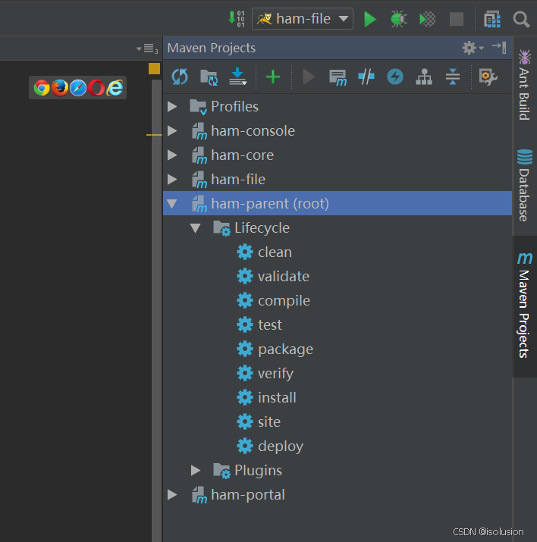This screenshot has height=542, width=537.
Task: Select the verify lifecycle goal
Action: [265, 373]
